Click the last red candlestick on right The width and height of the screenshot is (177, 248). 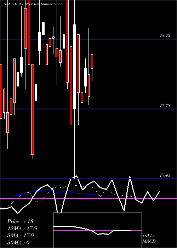(x=92, y=61)
